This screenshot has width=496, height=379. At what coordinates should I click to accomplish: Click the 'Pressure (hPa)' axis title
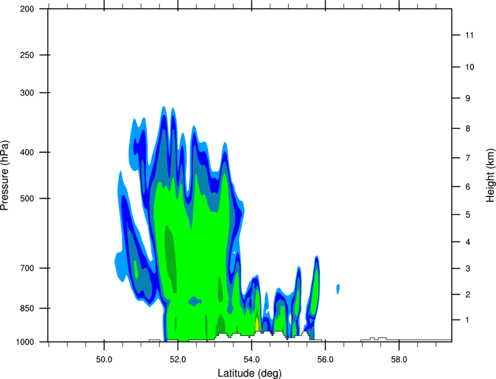[5, 175]
